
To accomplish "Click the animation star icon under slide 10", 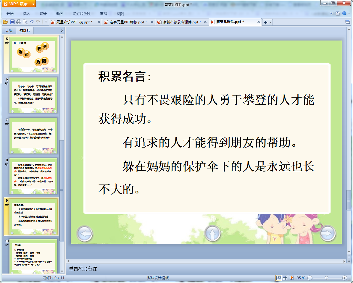I will [x=7, y=245].
